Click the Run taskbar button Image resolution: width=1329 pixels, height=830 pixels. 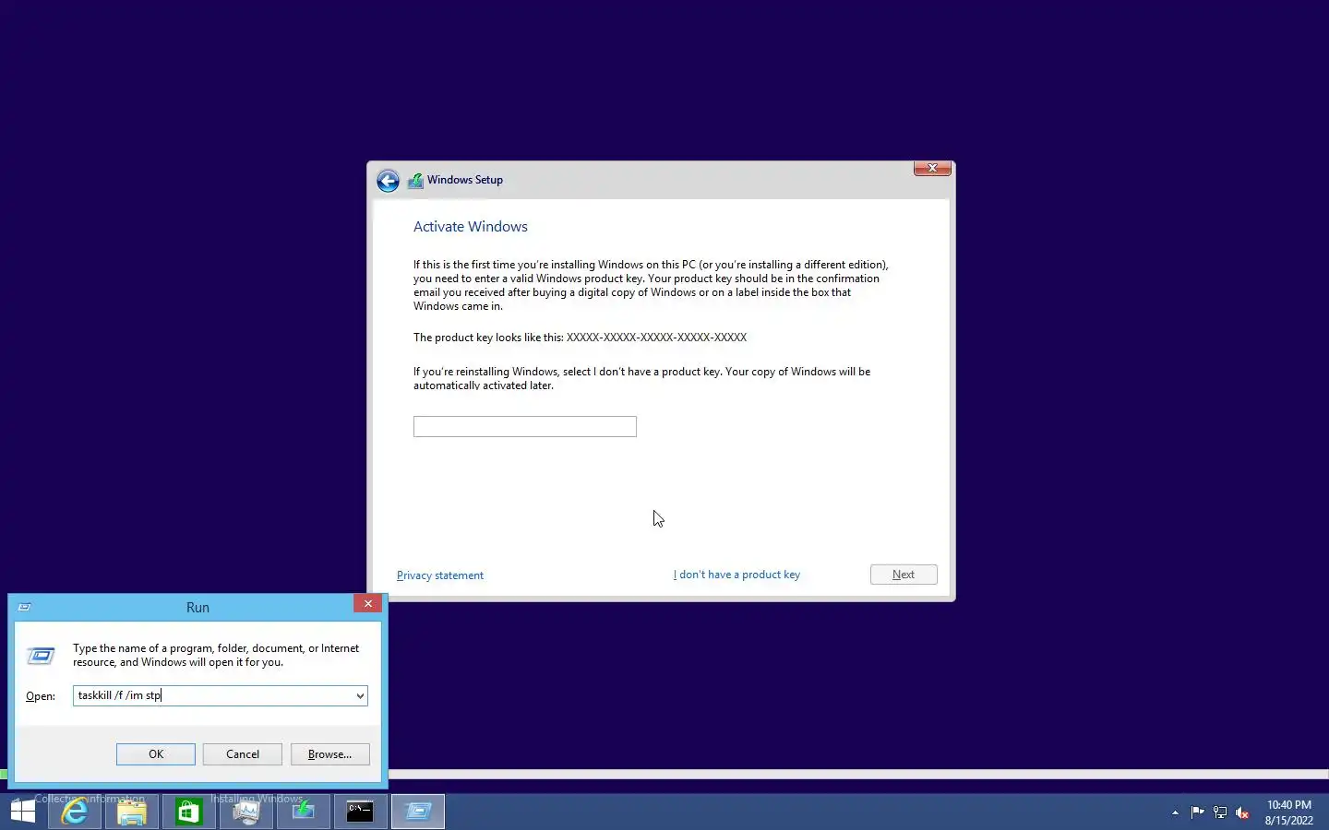[418, 812]
